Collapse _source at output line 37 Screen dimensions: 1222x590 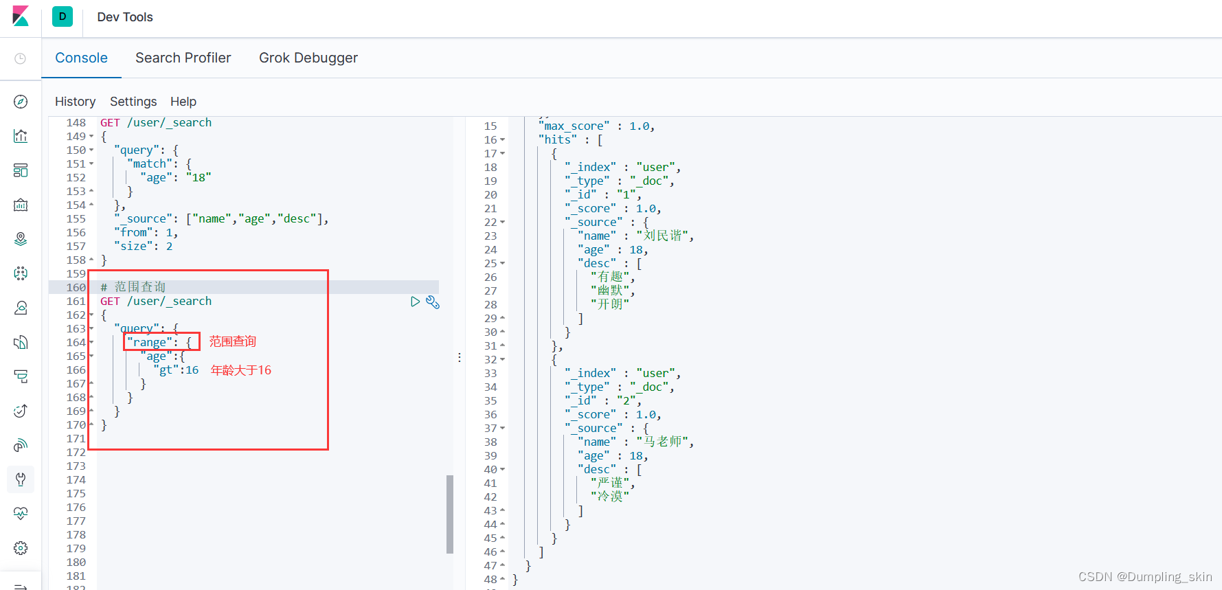pos(502,428)
